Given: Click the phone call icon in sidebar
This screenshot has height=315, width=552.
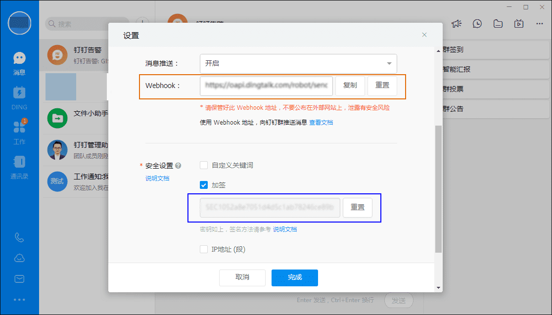Looking at the screenshot, I should pos(19,238).
